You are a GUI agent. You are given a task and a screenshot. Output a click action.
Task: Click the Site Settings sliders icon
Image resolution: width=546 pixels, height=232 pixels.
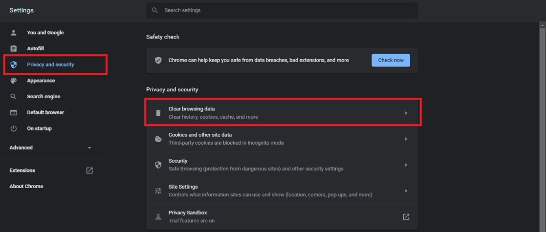point(158,190)
